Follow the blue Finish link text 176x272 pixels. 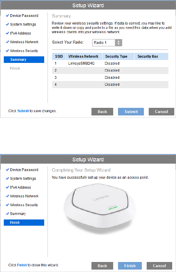[x=22, y=265]
